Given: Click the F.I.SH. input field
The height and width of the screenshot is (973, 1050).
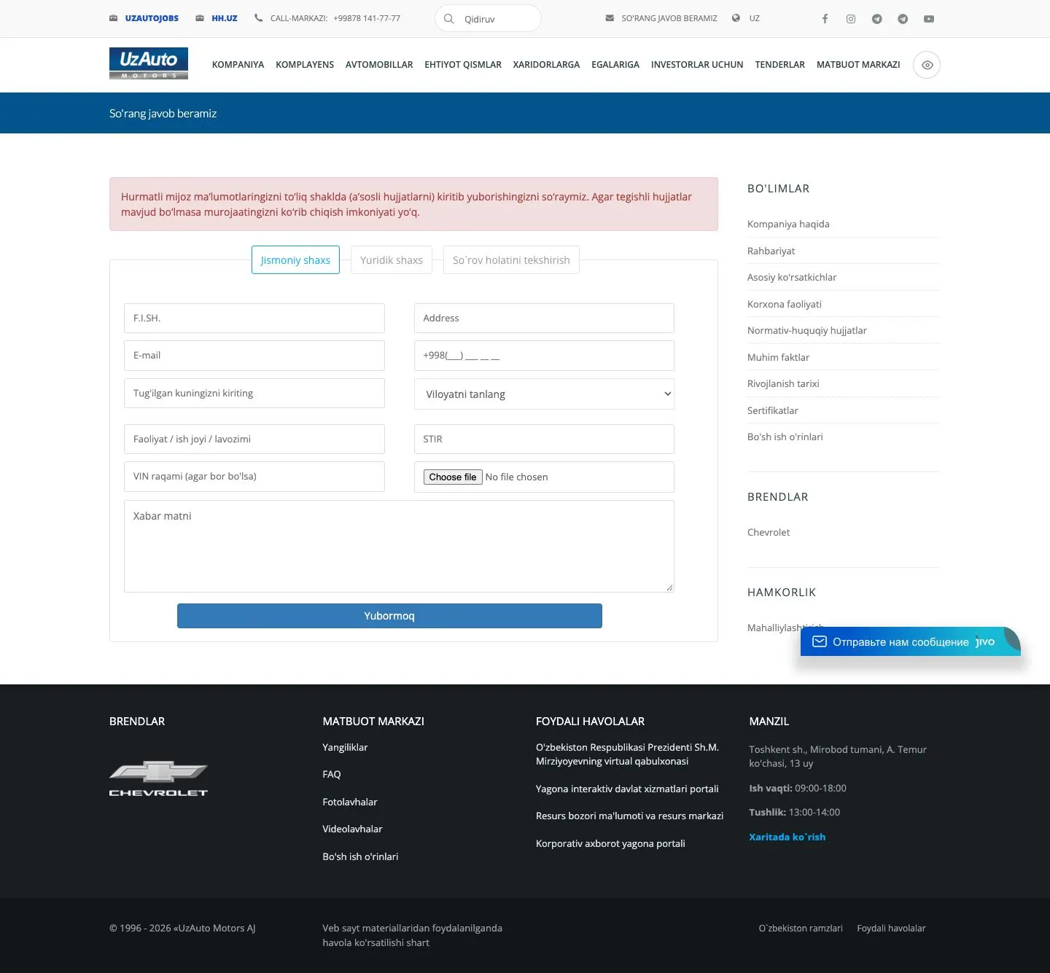Looking at the screenshot, I should (x=254, y=319).
